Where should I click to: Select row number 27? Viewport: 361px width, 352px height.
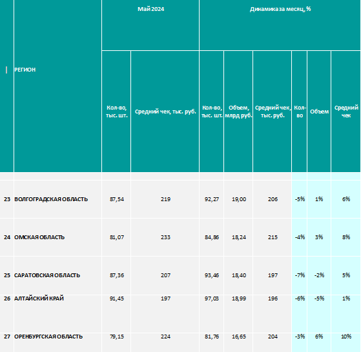[x=7, y=342]
